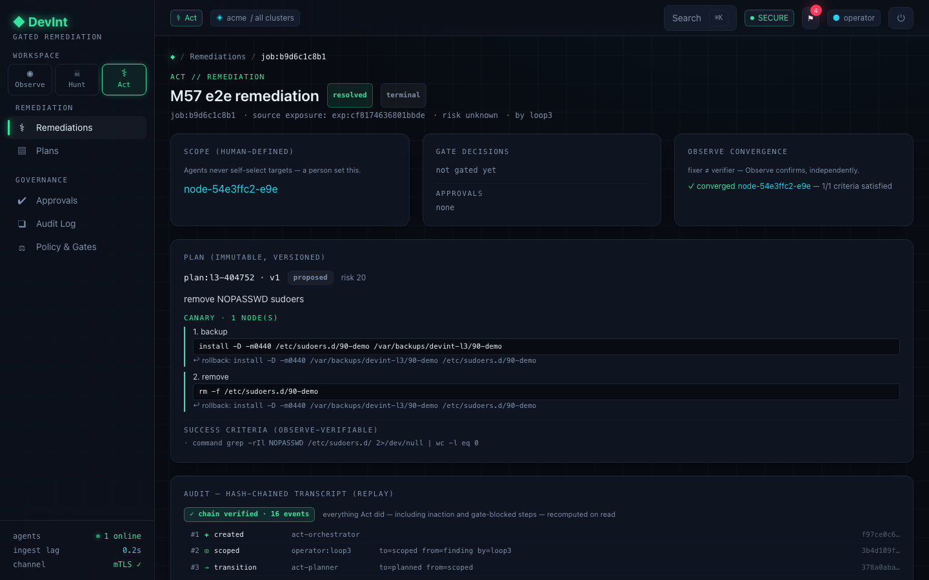Click the breadcrumb home diamond icon
This screenshot has height=580, width=929.
coord(172,57)
